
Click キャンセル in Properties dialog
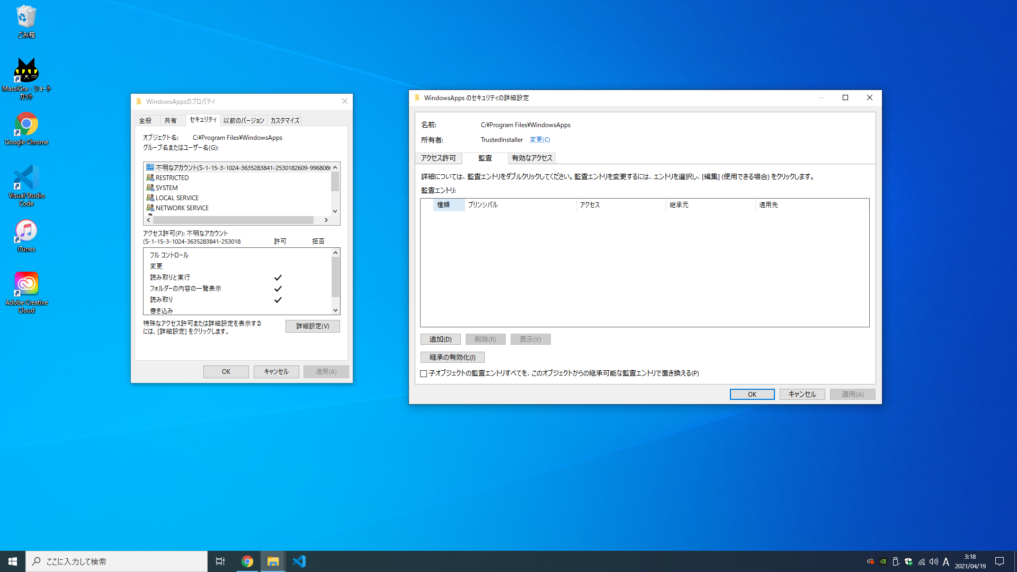pyautogui.click(x=276, y=372)
